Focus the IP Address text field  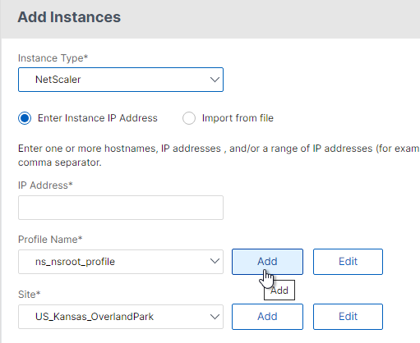coord(121,208)
